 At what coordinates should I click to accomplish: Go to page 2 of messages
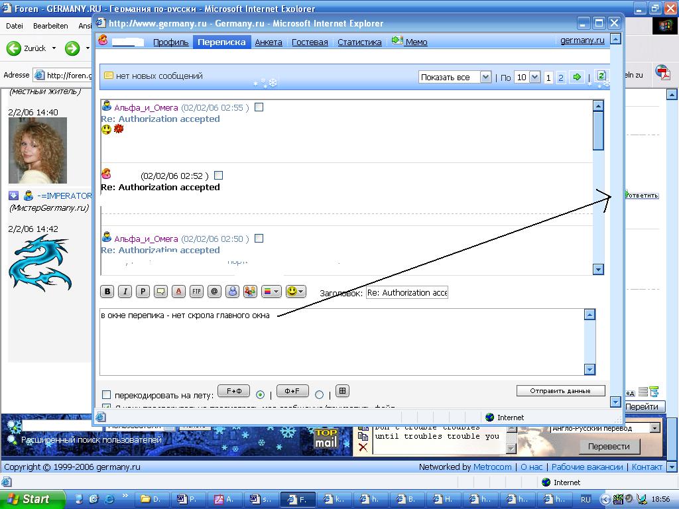561,78
